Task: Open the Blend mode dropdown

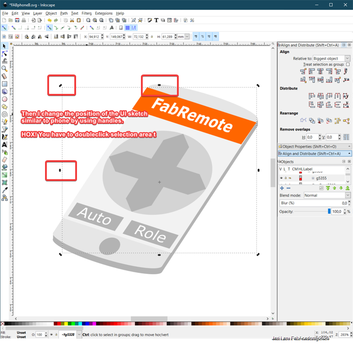Action: (327, 195)
